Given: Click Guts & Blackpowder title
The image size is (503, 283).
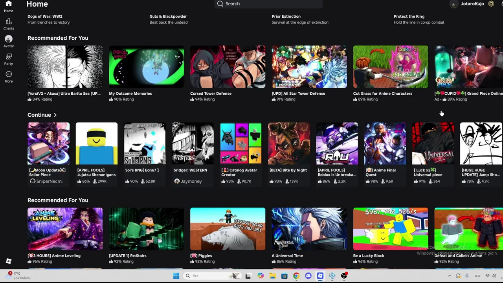Looking at the screenshot, I should [x=168, y=16].
